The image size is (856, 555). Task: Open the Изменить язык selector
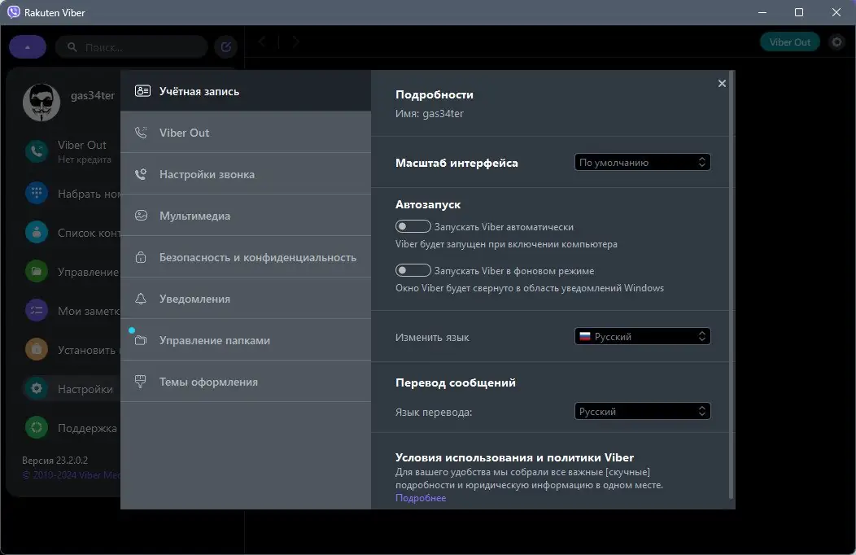[642, 335]
